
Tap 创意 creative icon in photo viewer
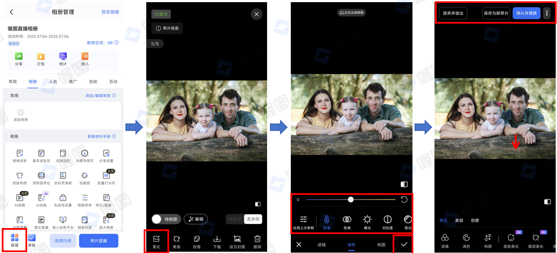[197, 239]
